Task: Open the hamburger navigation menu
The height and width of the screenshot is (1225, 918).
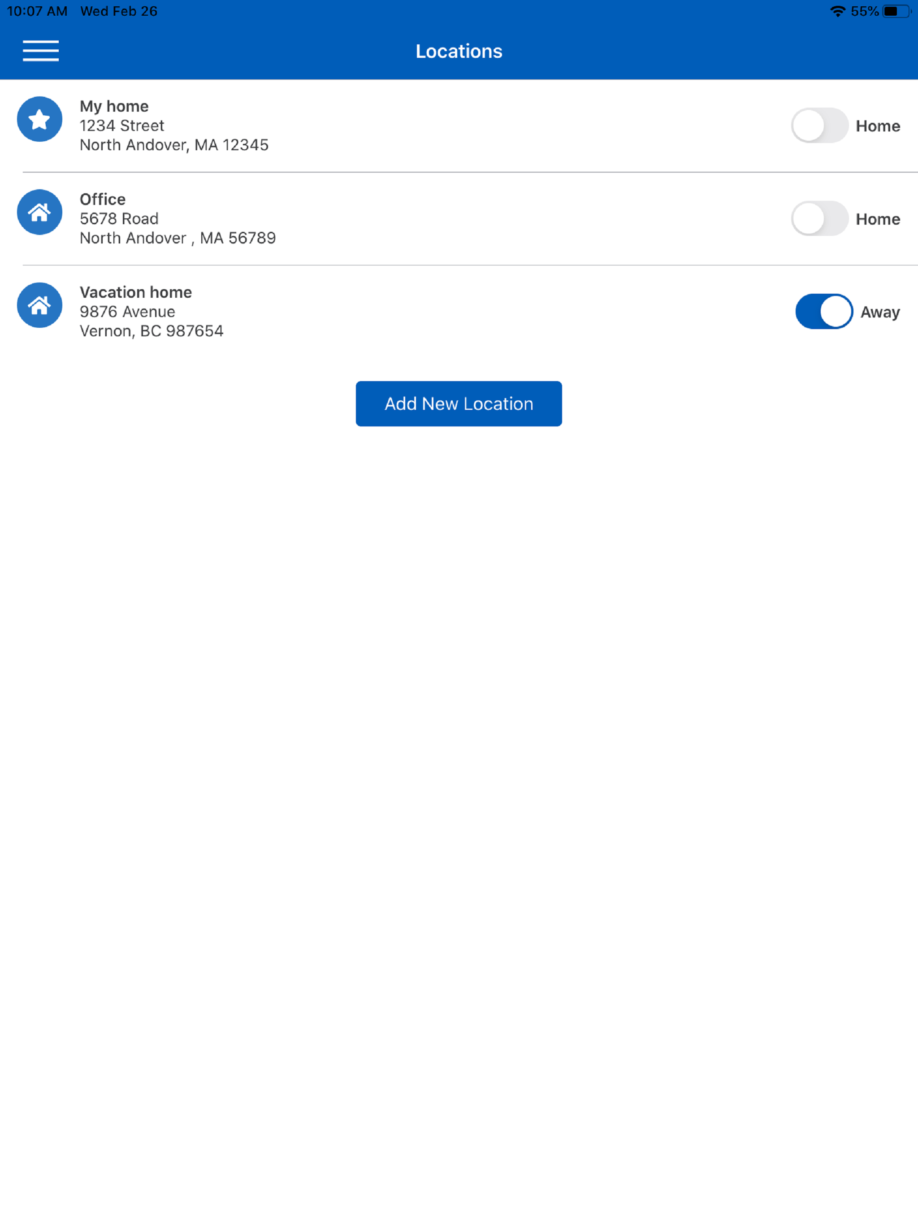Action: (40, 50)
